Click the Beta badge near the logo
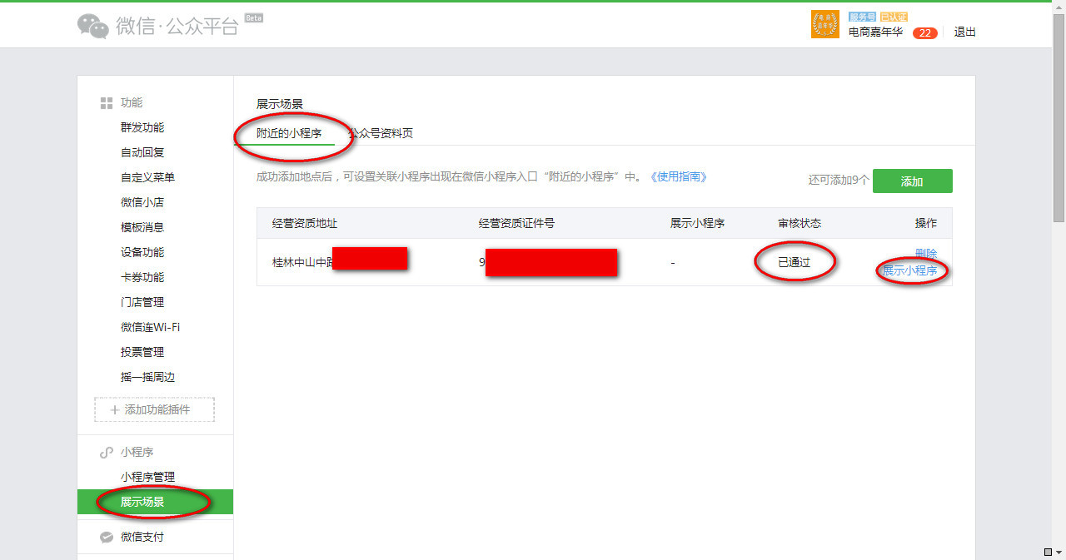Image resolution: width=1066 pixels, height=560 pixels. pos(253,18)
